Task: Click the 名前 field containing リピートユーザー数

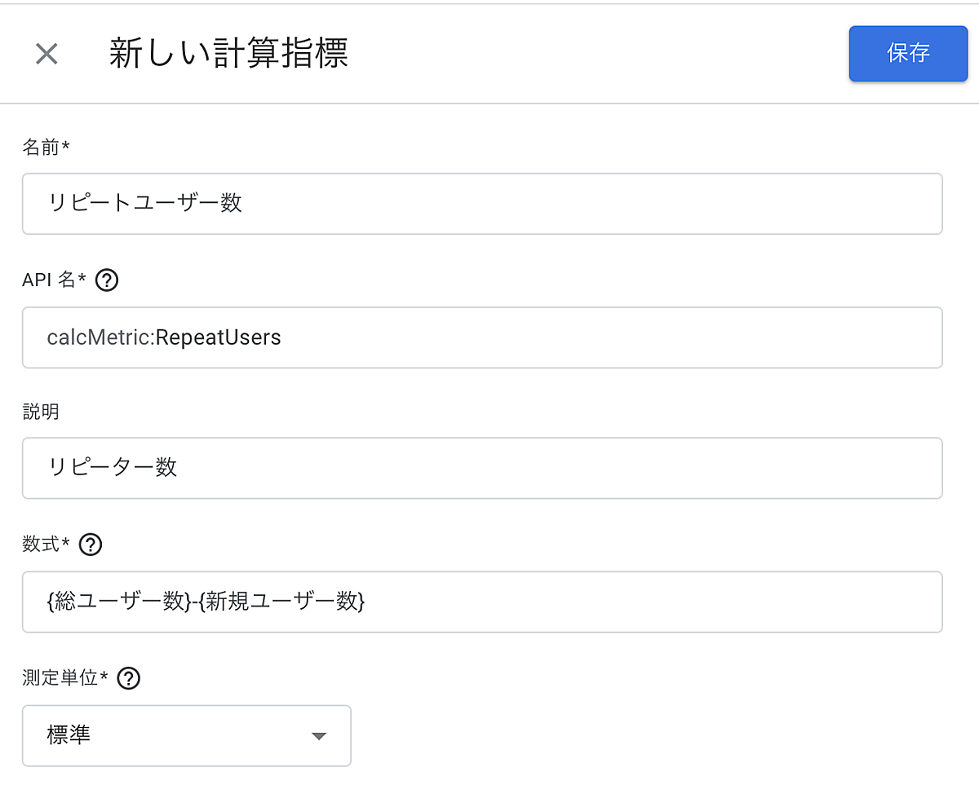Action: coord(481,204)
